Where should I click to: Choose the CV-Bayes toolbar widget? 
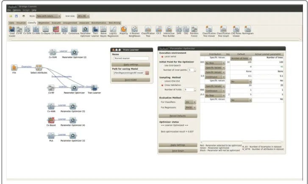point(46,29)
